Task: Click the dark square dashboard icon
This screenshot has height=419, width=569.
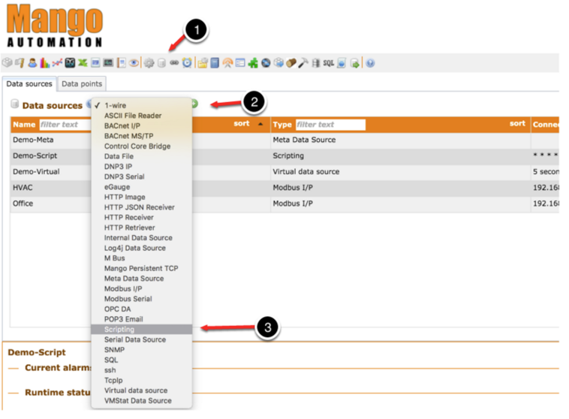Action: coord(70,63)
